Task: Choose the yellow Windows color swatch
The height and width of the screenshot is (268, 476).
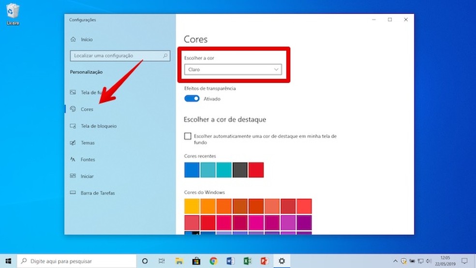Action: coord(192,207)
